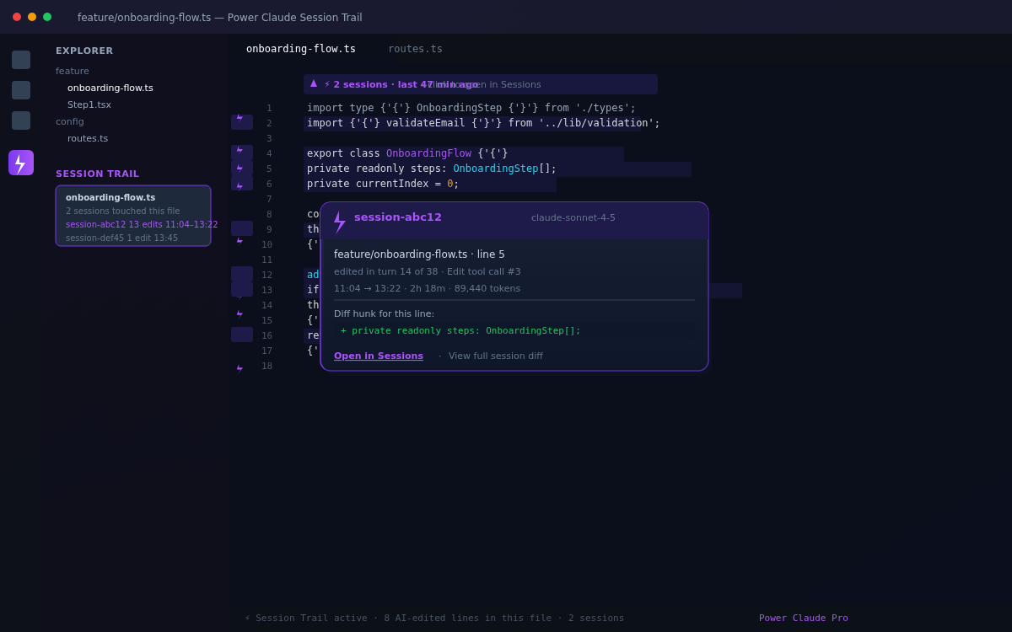Expand the feature folder in Explorer

[x=73, y=72]
